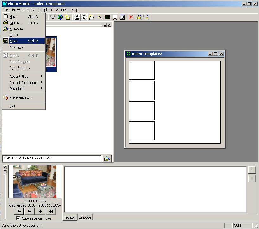Click fourth template cell in Index Template2
259x229 pixels.
click(142, 131)
